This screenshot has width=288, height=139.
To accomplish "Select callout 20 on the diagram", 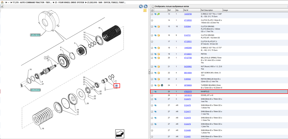I will point(88,103).
